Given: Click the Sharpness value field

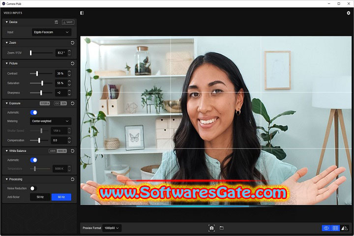Looking at the screenshot, I should point(61,93).
